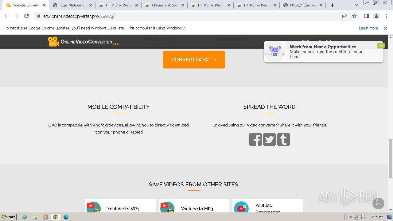The width and height of the screenshot is (393, 221).
Task: Switch to the second tab, httperrord
Action: point(72,5)
